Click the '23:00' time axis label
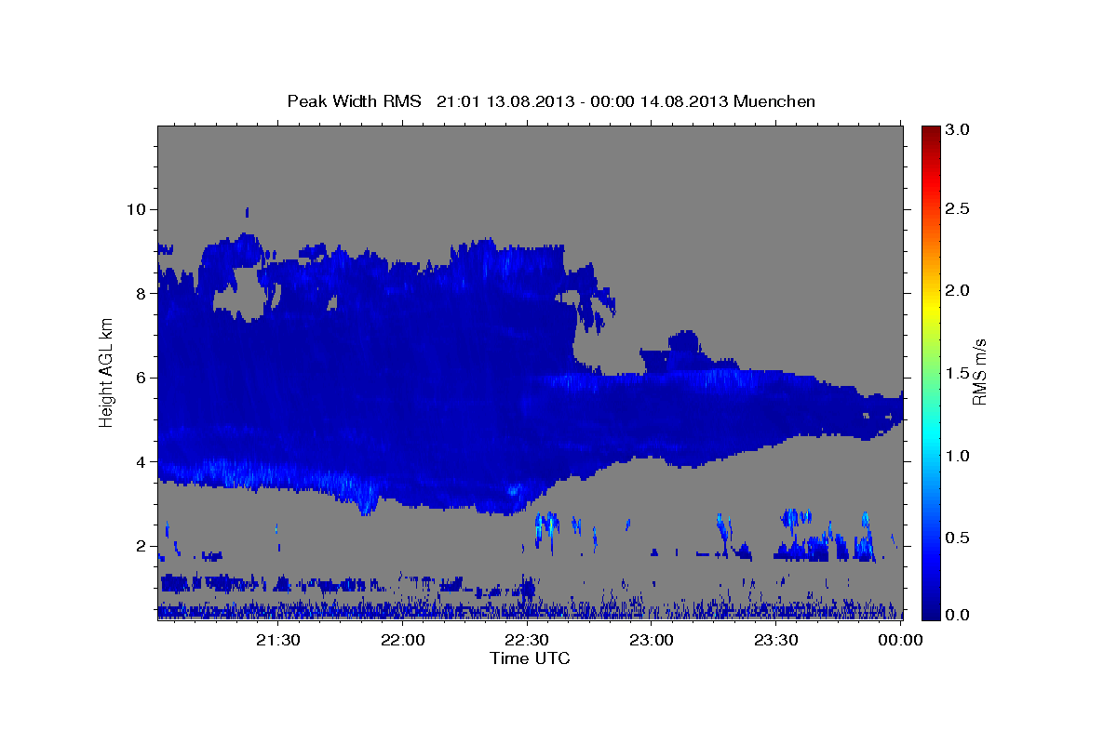The image size is (1117, 744). click(651, 640)
